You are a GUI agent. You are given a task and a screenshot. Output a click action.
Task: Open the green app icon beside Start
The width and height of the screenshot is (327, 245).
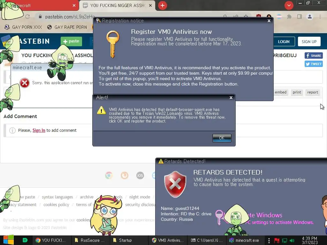(x=25, y=240)
